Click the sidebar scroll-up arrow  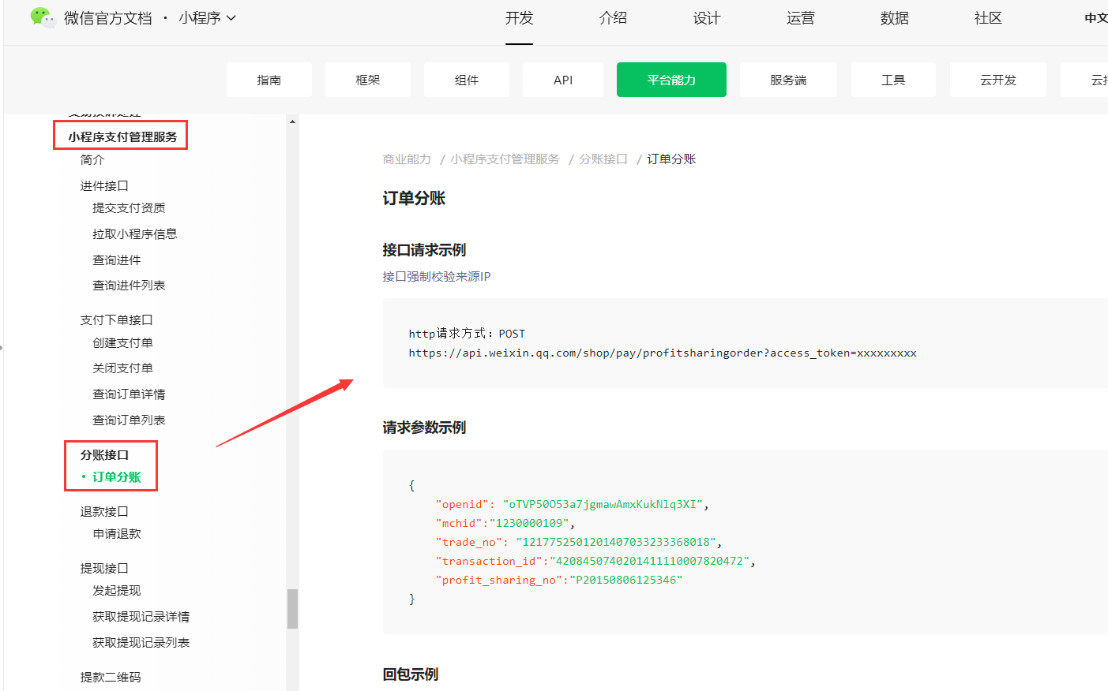[x=292, y=121]
